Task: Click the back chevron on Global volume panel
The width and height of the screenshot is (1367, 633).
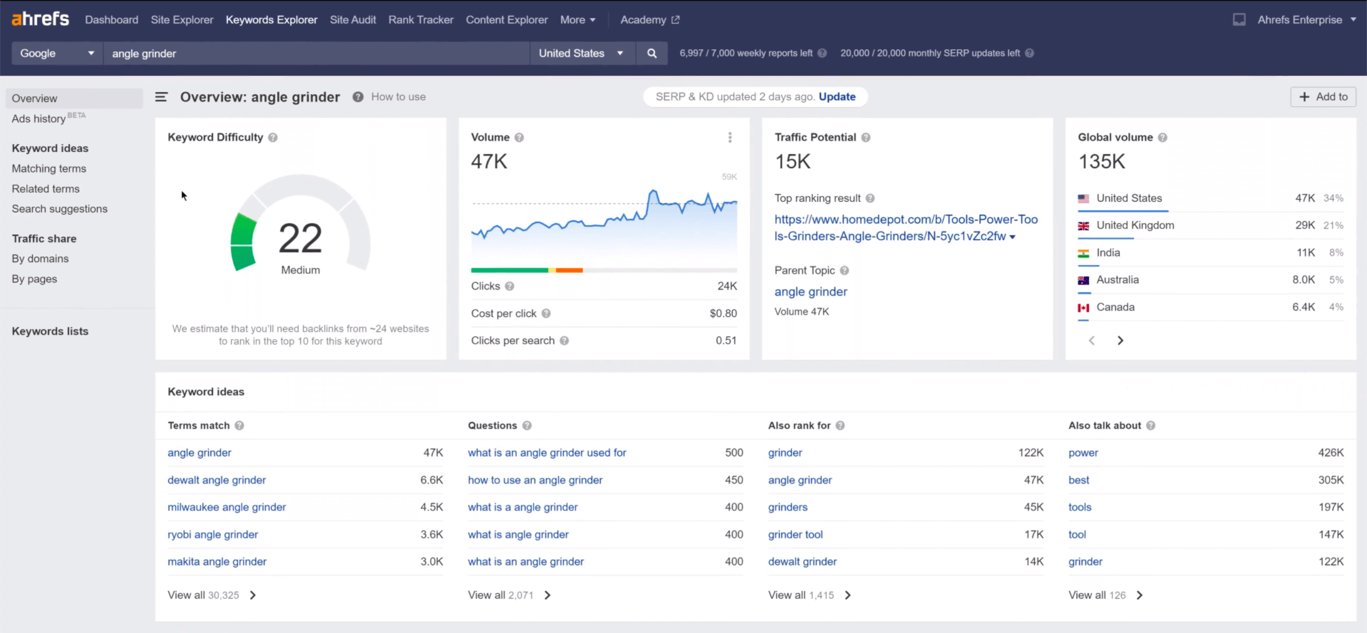Action: [1091, 340]
